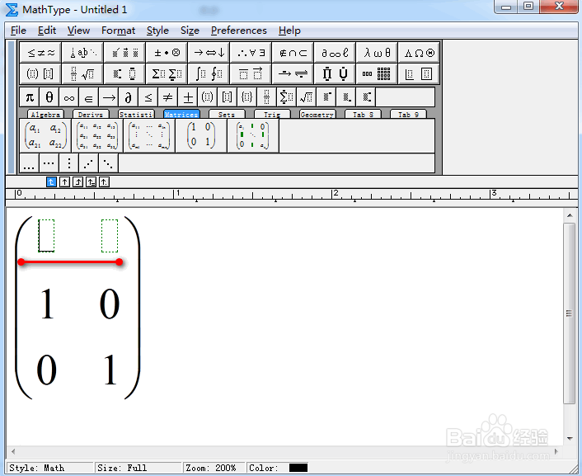Screen dimensions: 582x476
Task: Open the fence templates palette
Action: [40, 73]
